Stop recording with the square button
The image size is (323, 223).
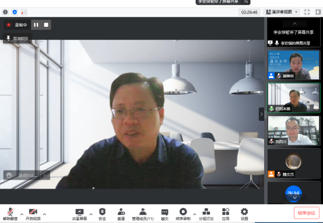tap(46, 25)
